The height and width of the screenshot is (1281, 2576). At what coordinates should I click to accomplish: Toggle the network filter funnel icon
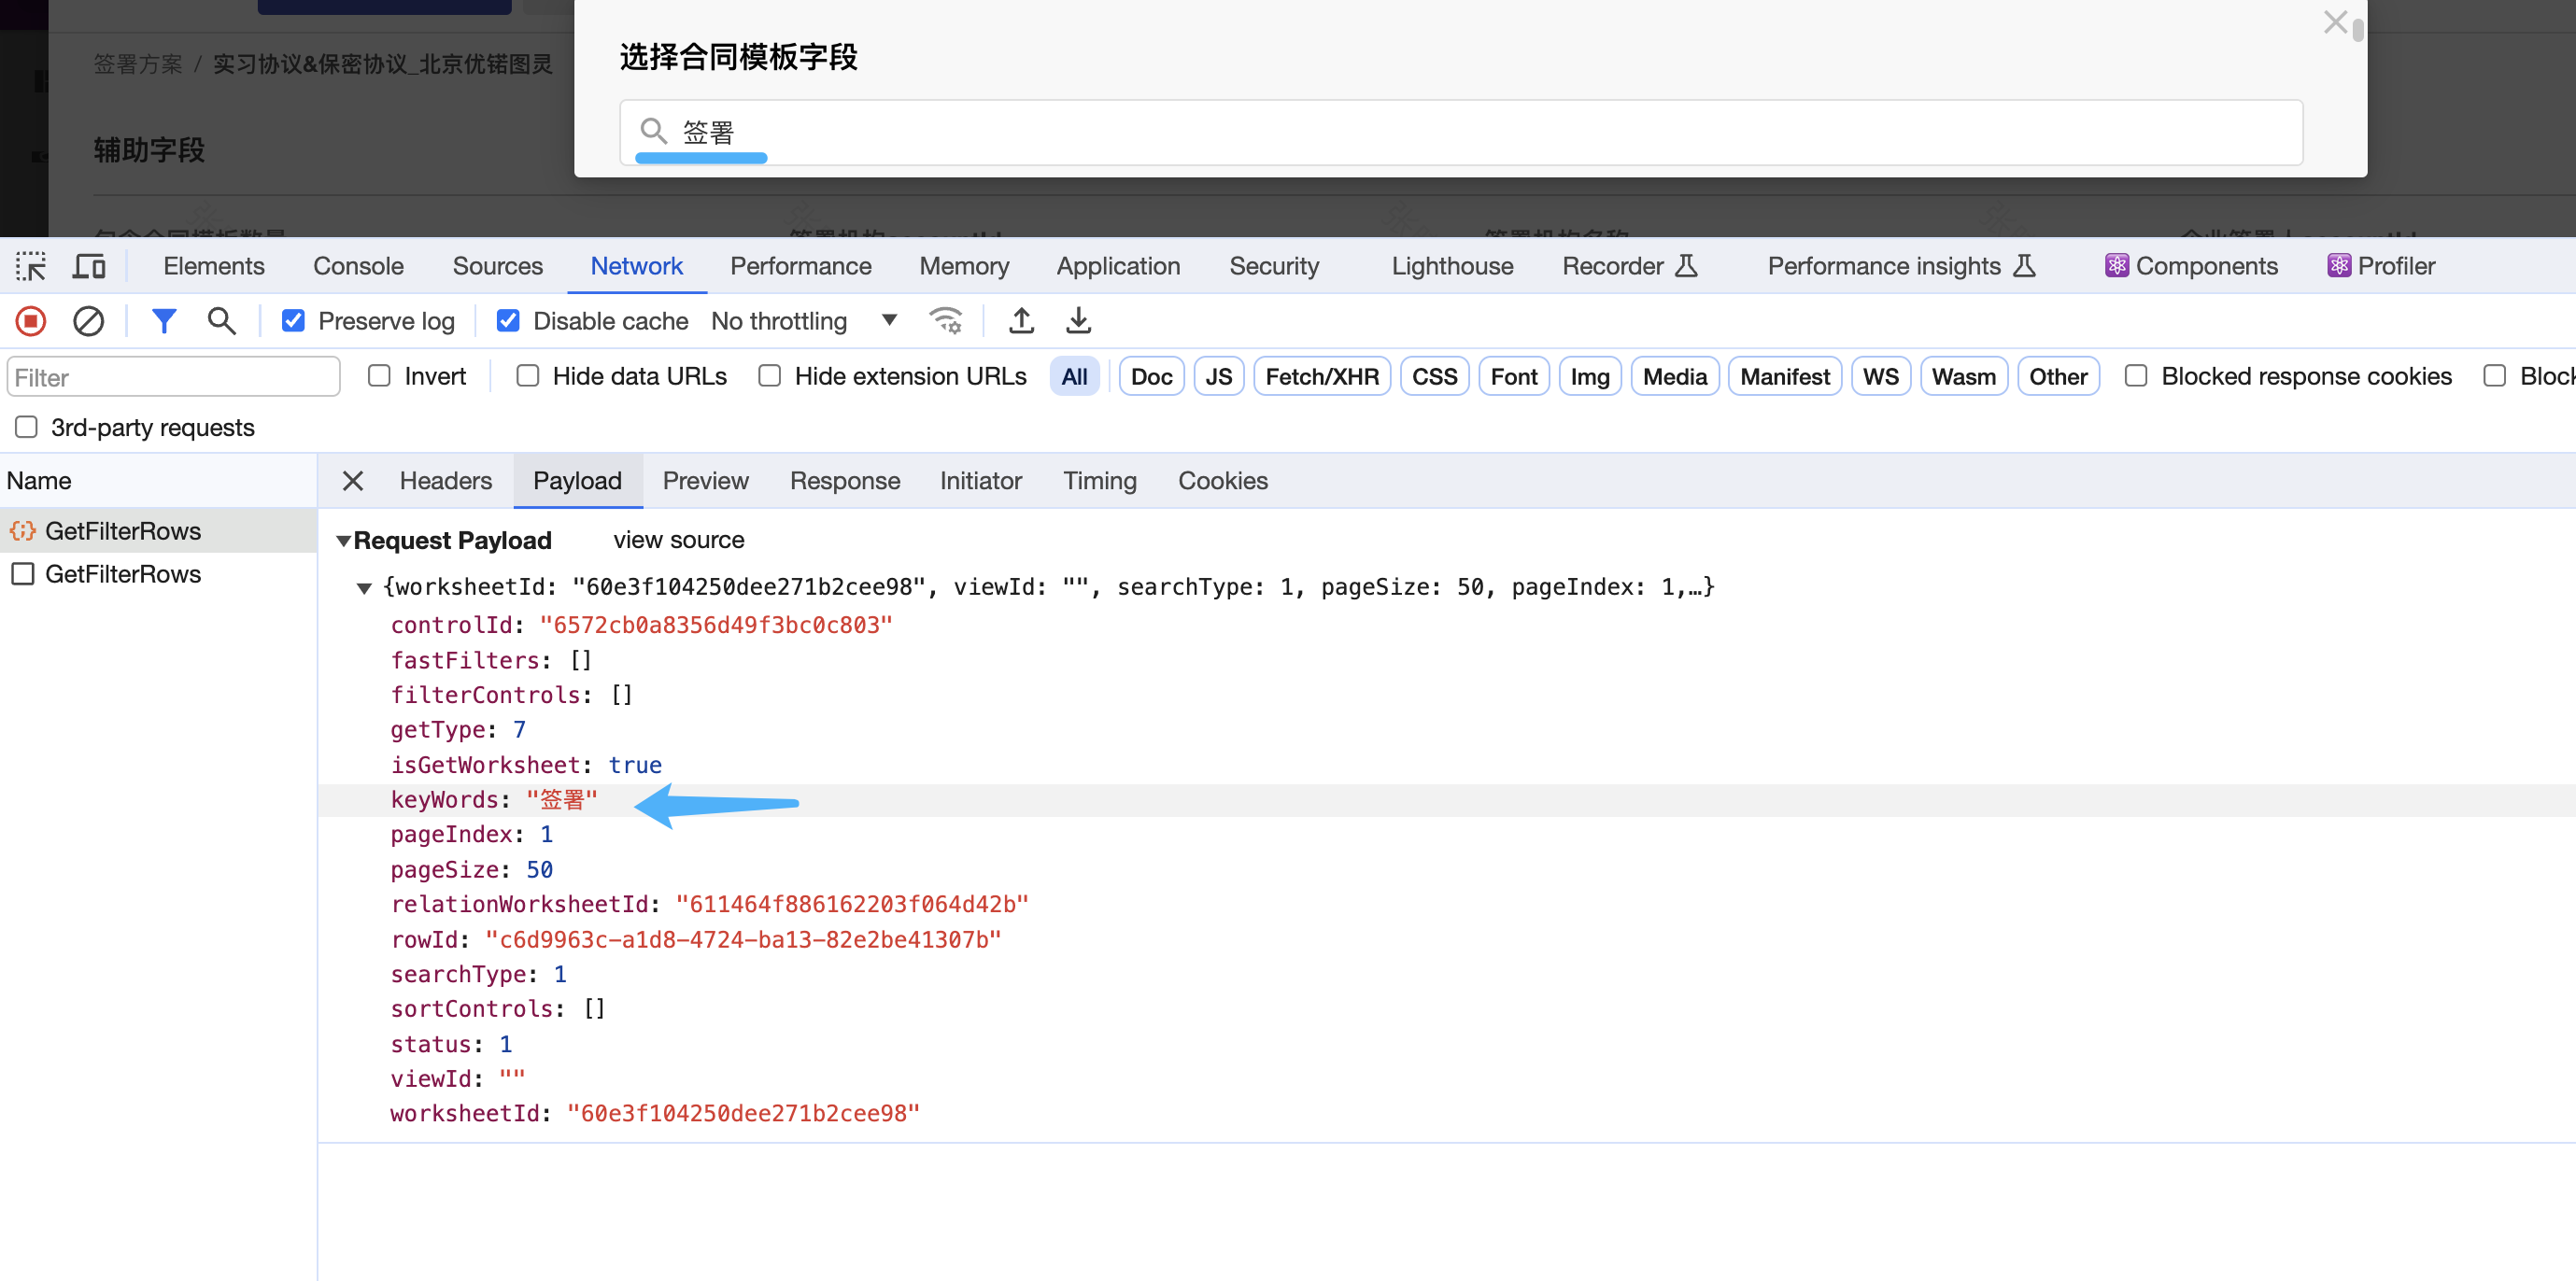[x=164, y=321]
